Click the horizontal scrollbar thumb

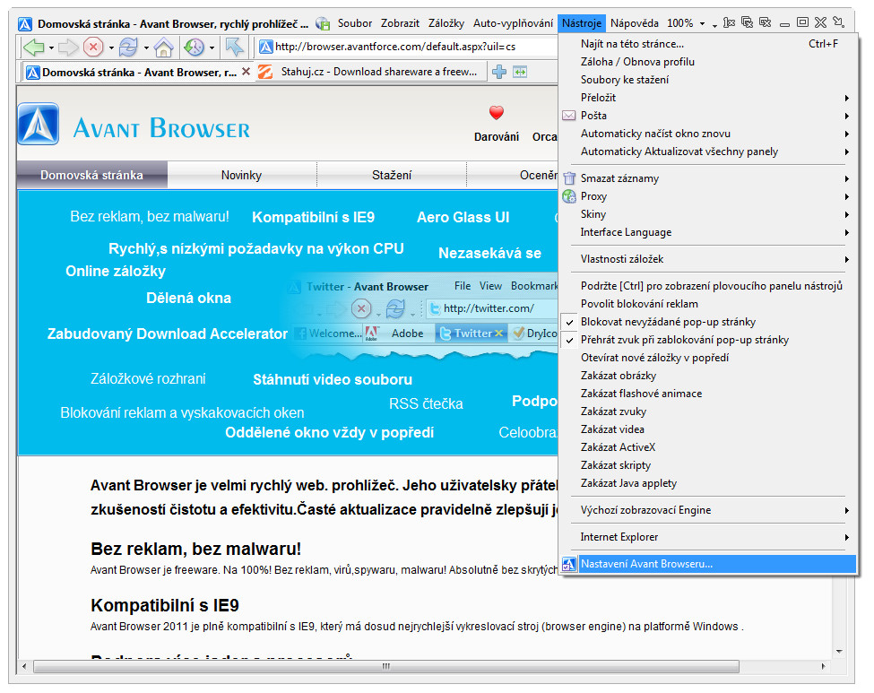coord(385,666)
